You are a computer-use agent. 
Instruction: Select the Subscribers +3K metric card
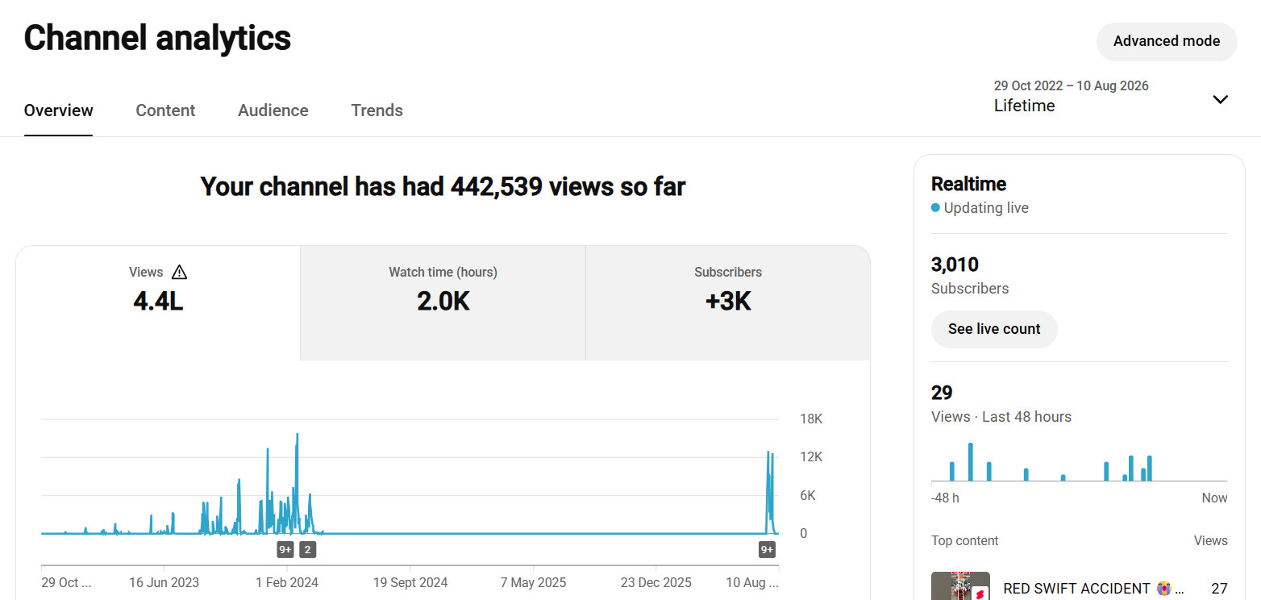pos(728,302)
